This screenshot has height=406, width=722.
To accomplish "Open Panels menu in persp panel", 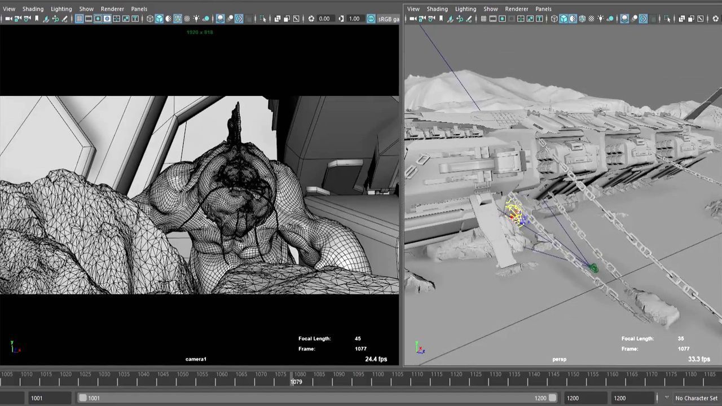I will point(543,9).
